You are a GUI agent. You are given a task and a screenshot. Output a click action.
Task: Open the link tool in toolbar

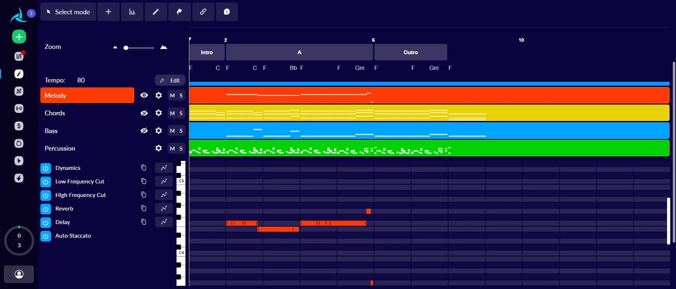pos(203,12)
